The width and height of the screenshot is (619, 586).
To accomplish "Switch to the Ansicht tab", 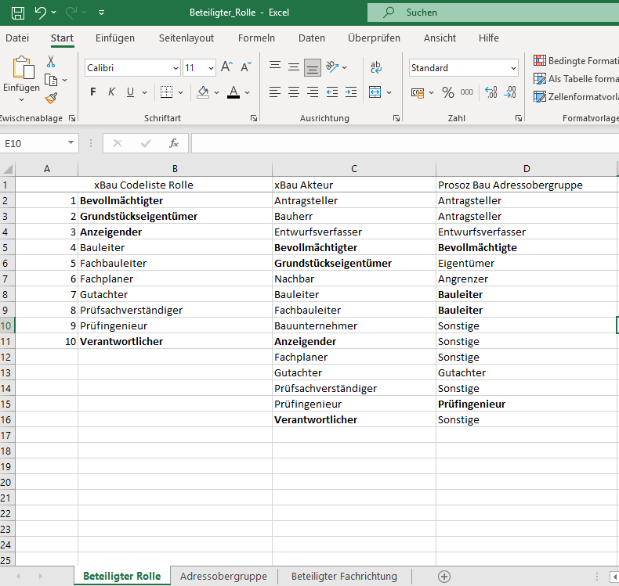I will (440, 38).
